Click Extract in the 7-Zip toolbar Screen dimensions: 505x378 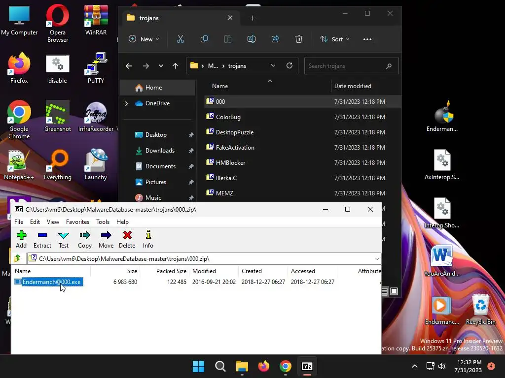pyautogui.click(x=42, y=240)
